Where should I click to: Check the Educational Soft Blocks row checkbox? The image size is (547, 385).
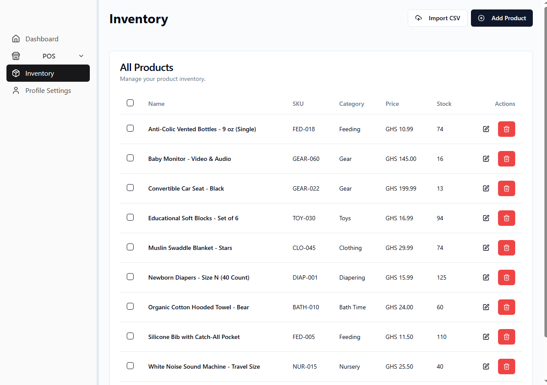[x=130, y=217]
